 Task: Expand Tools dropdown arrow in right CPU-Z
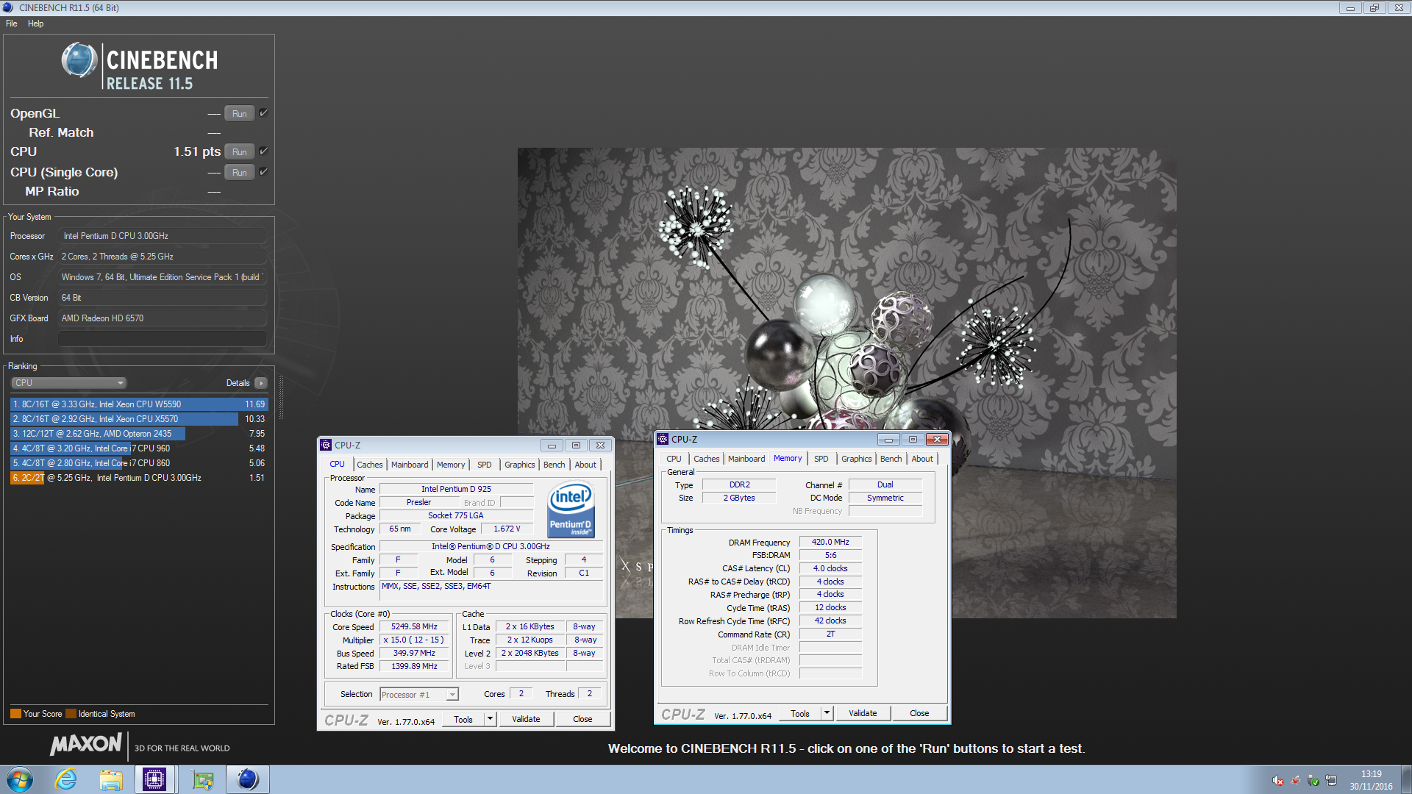click(827, 714)
